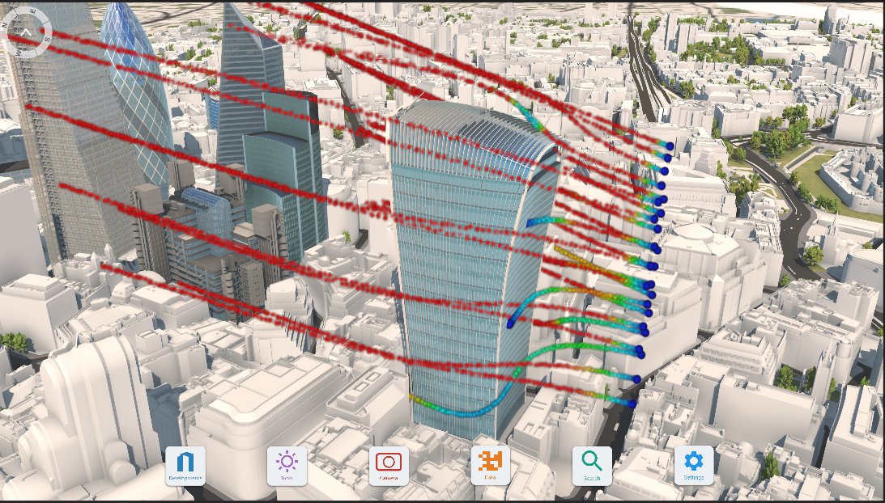The height and width of the screenshot is (503, 885).
Task: Open the Developments panel
Action: [x=185, y=466]
